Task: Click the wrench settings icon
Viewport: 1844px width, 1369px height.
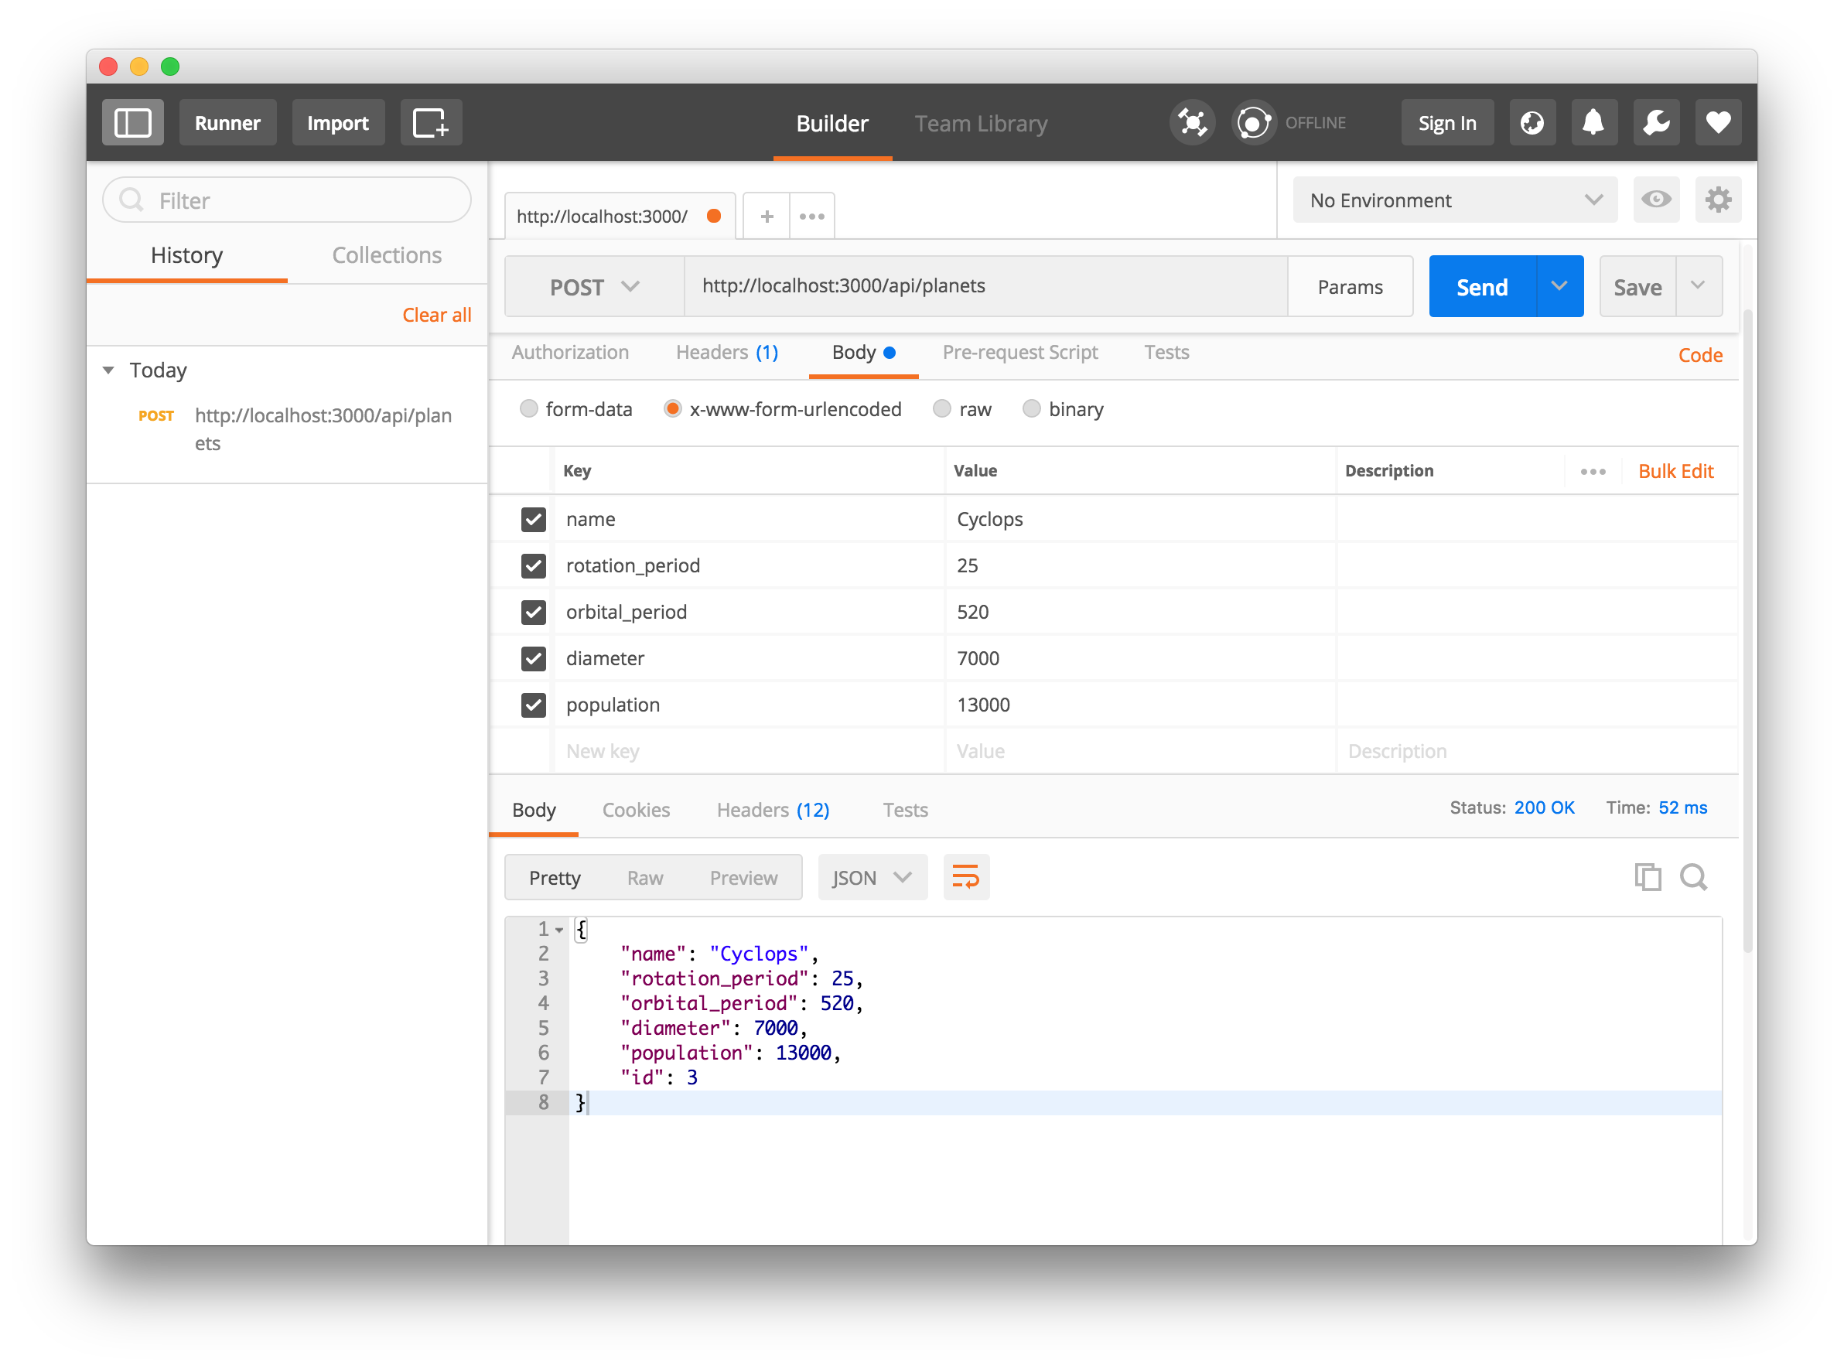Action: 1657,122
